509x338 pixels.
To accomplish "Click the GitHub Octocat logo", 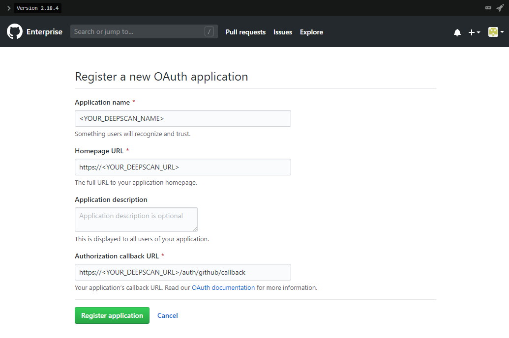I will pos(15,31).
